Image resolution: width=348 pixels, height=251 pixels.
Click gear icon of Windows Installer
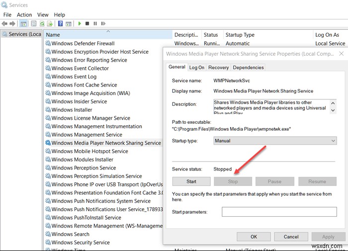48,110
